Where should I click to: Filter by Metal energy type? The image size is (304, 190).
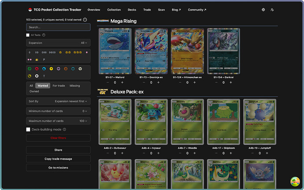pyautogui.click(x=80, y=69)
